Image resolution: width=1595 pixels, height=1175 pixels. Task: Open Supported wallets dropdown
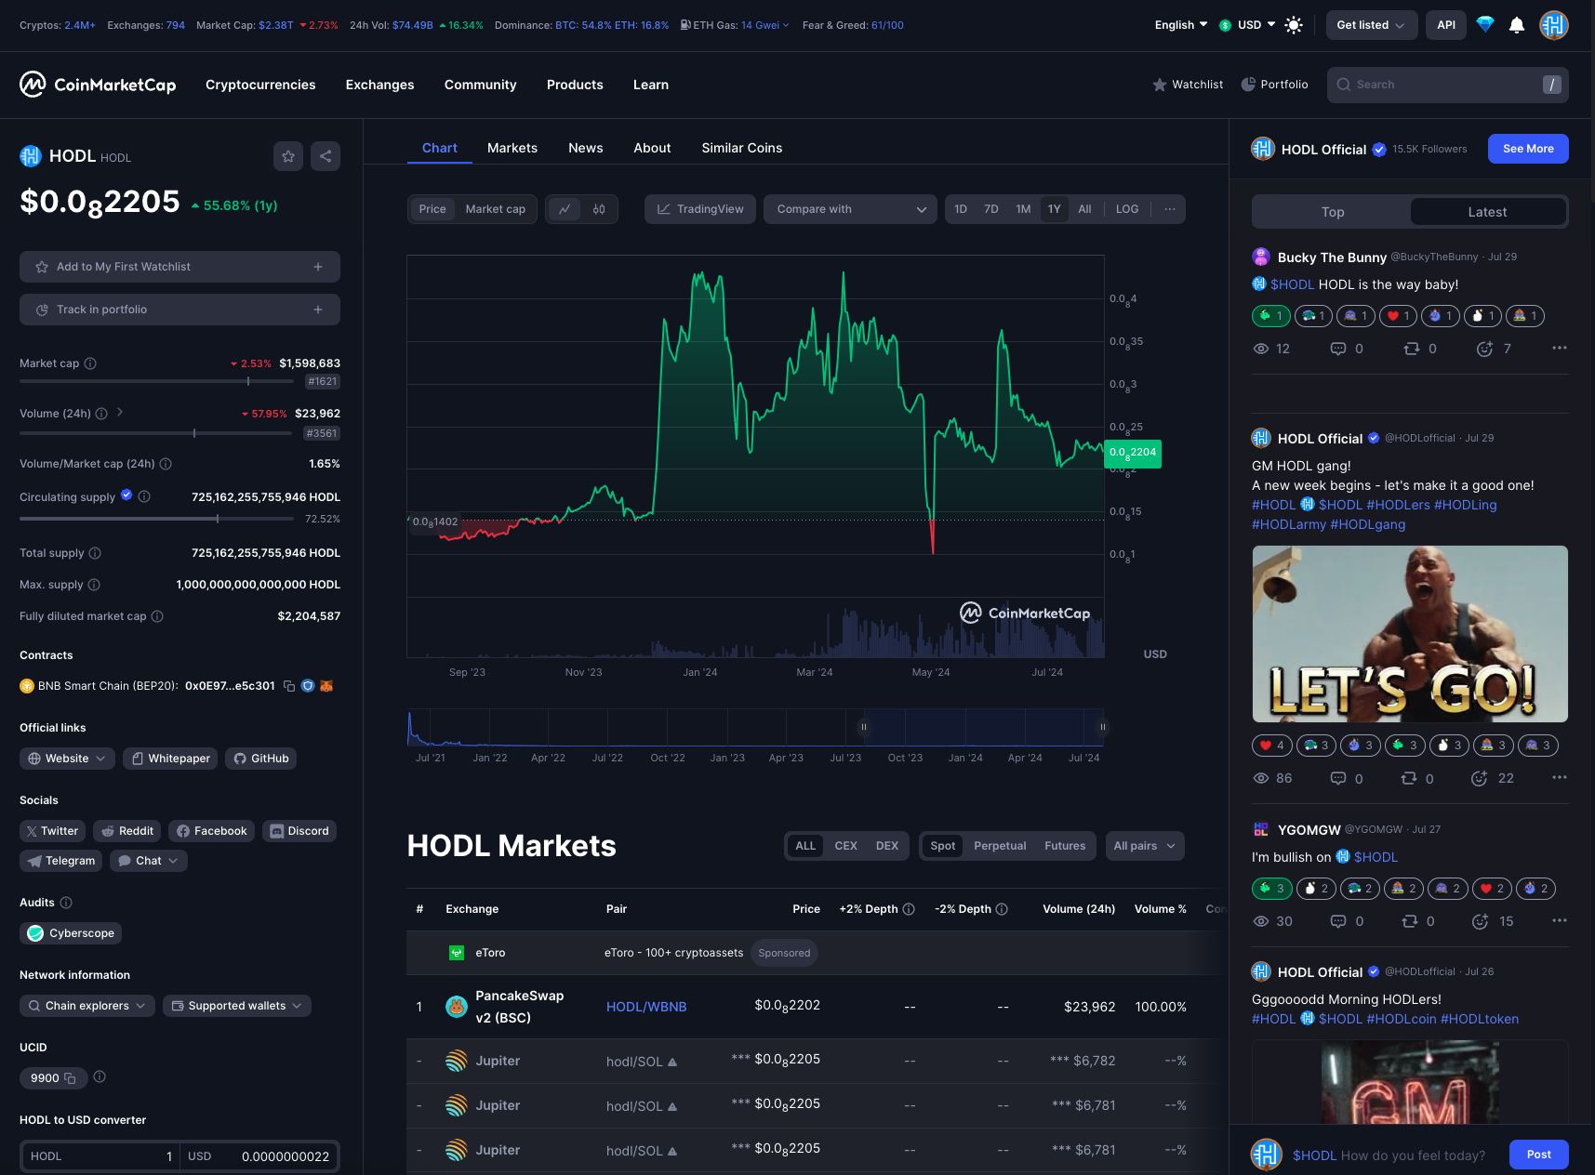(x=237, y=1006)
